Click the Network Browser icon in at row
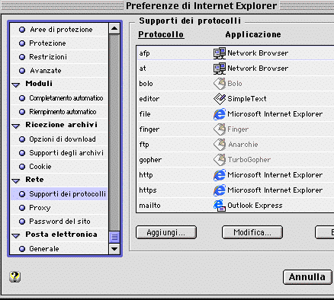The height and width of the screenshot is (300, 334). pyautogui.click(x=220, y=69)
